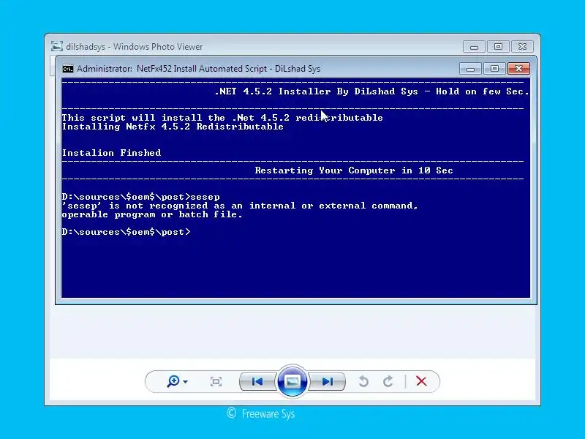Switch to actual size view

pos(216,381)
